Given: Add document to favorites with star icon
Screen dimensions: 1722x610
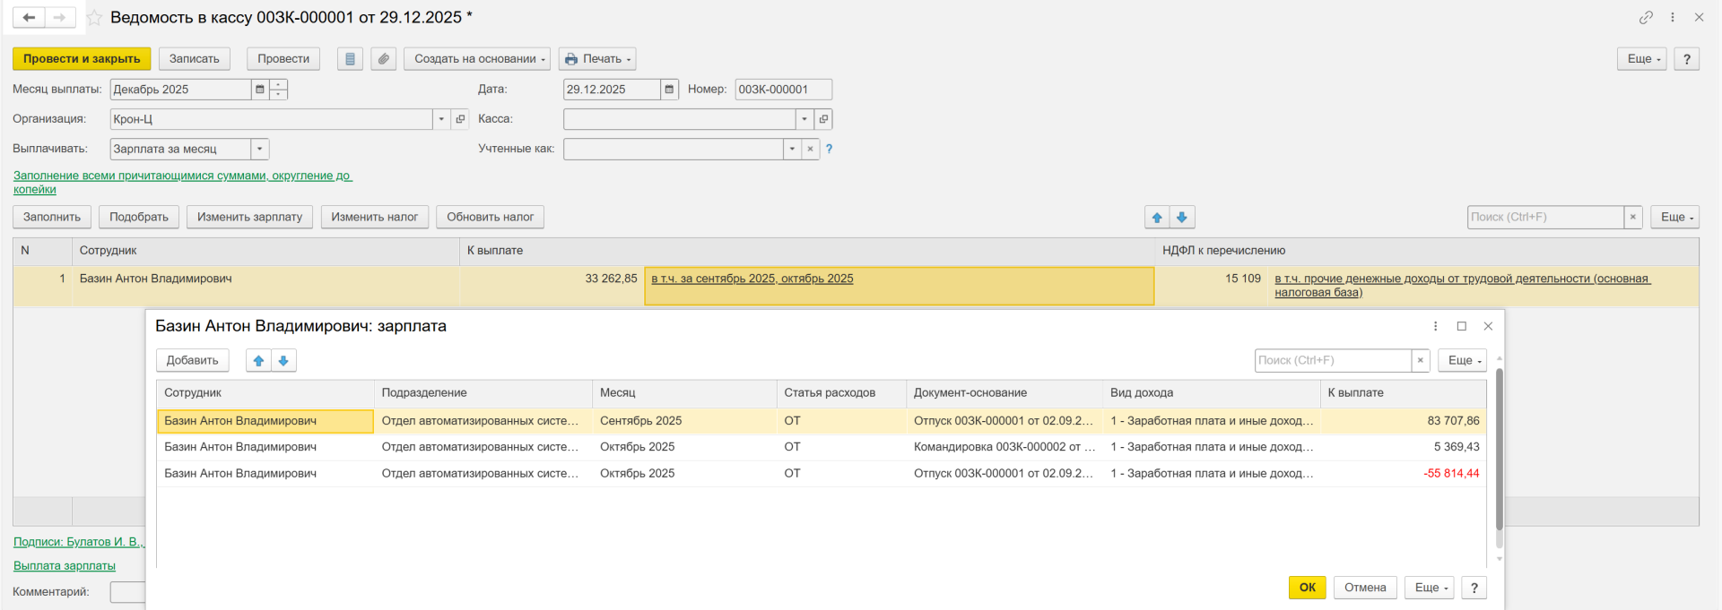Looking at the screenshot, I should pyautogui.click(x=94, y=18).
